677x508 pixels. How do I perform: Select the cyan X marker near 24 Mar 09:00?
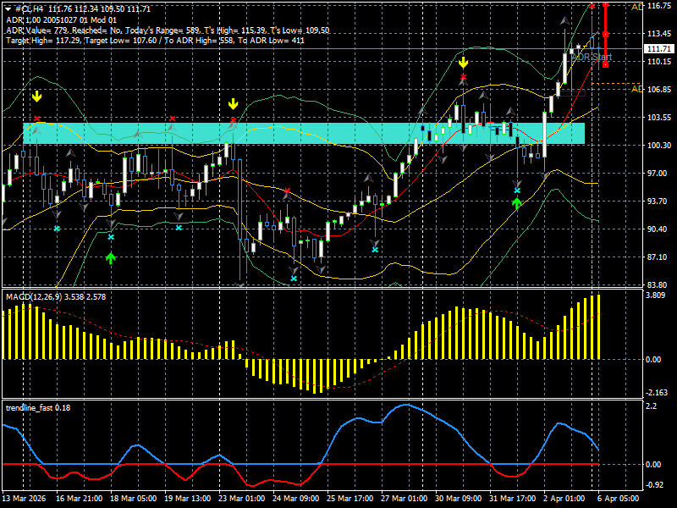pyautogui.click(x=294, y=279)
